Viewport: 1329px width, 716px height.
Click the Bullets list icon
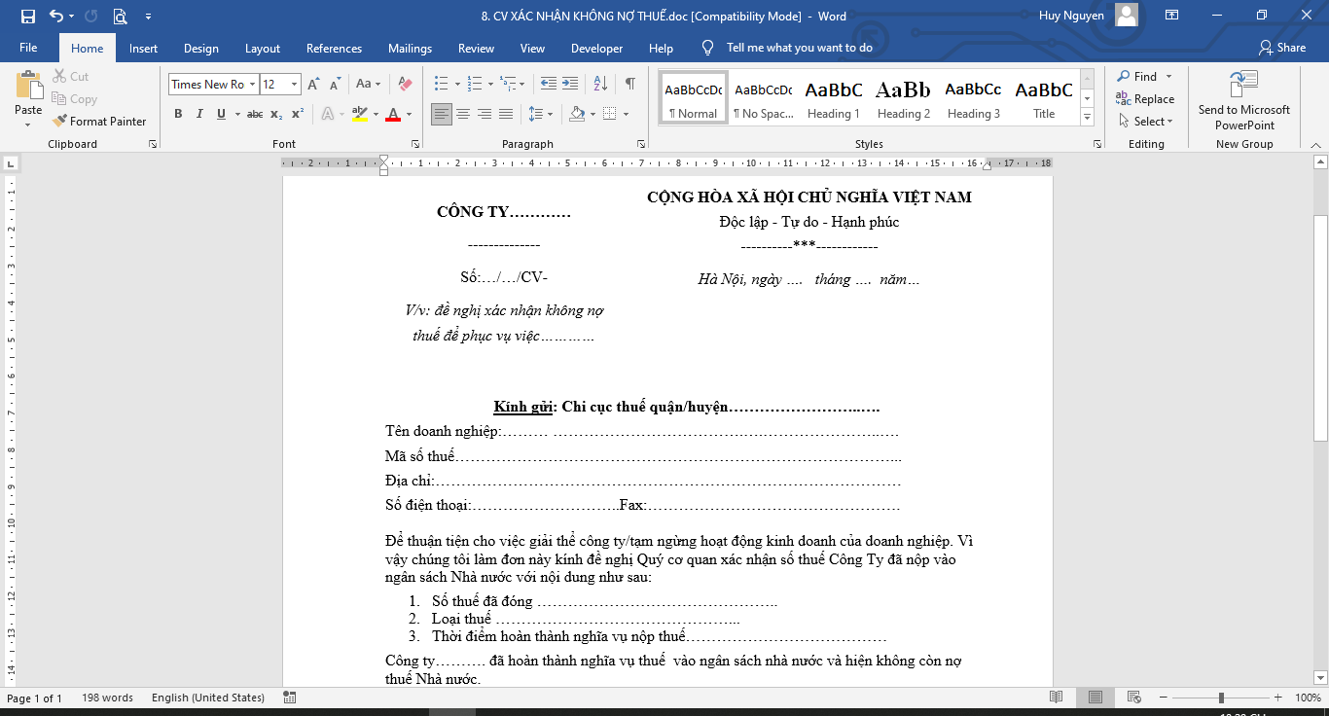(x=441, y=85)
